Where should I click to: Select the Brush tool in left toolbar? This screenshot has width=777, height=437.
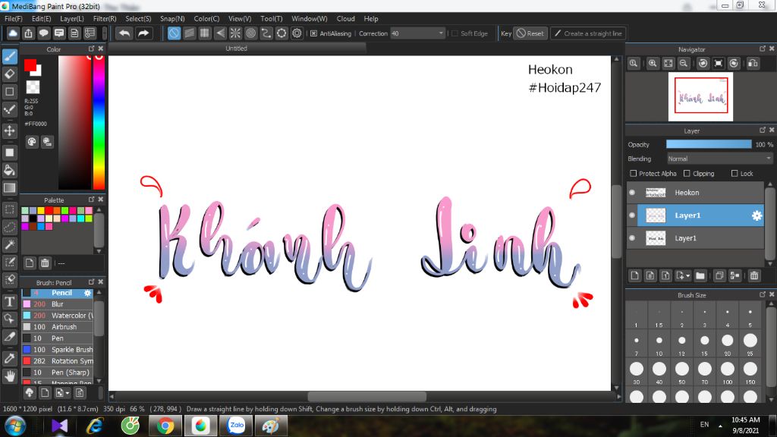(x=9, y=56)
